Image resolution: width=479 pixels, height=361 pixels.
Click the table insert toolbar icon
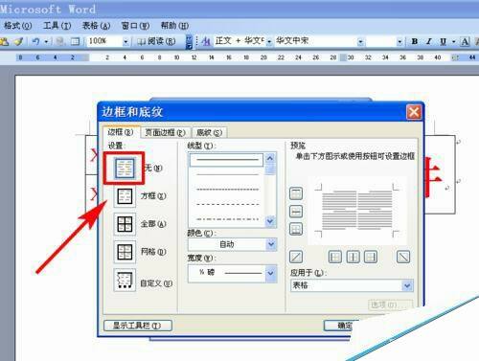click(76, 41)
